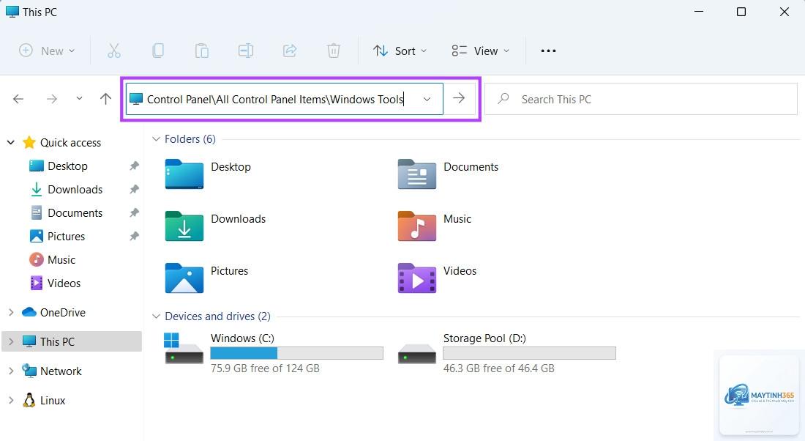Click the Paste clipboard icon

pos(202,51)
